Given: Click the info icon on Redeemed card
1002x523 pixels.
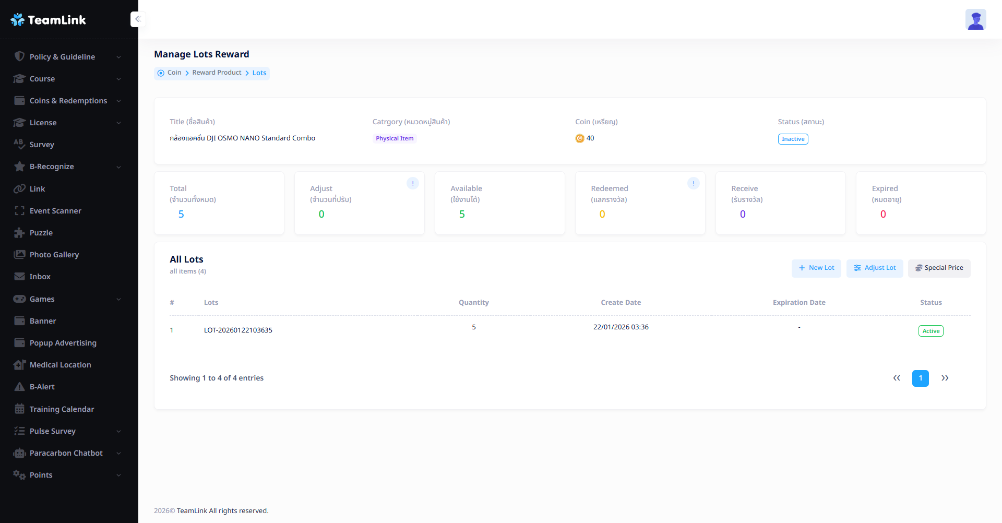Looking at the screenshot, I should point(693,183).
